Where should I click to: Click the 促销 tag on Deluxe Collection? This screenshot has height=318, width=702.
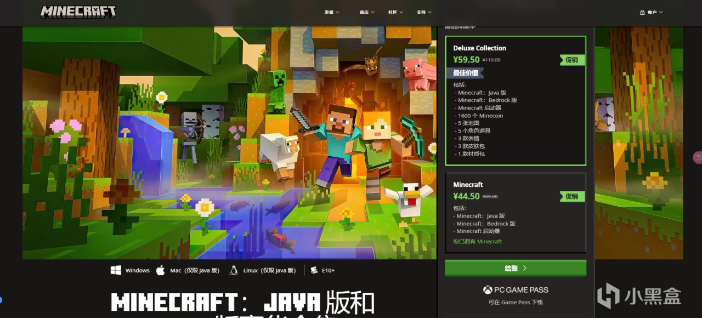point(572,60)
